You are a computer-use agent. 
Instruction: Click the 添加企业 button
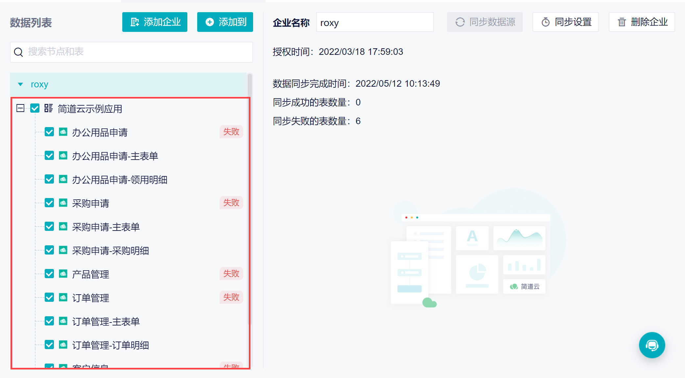(x=154, y=22)
